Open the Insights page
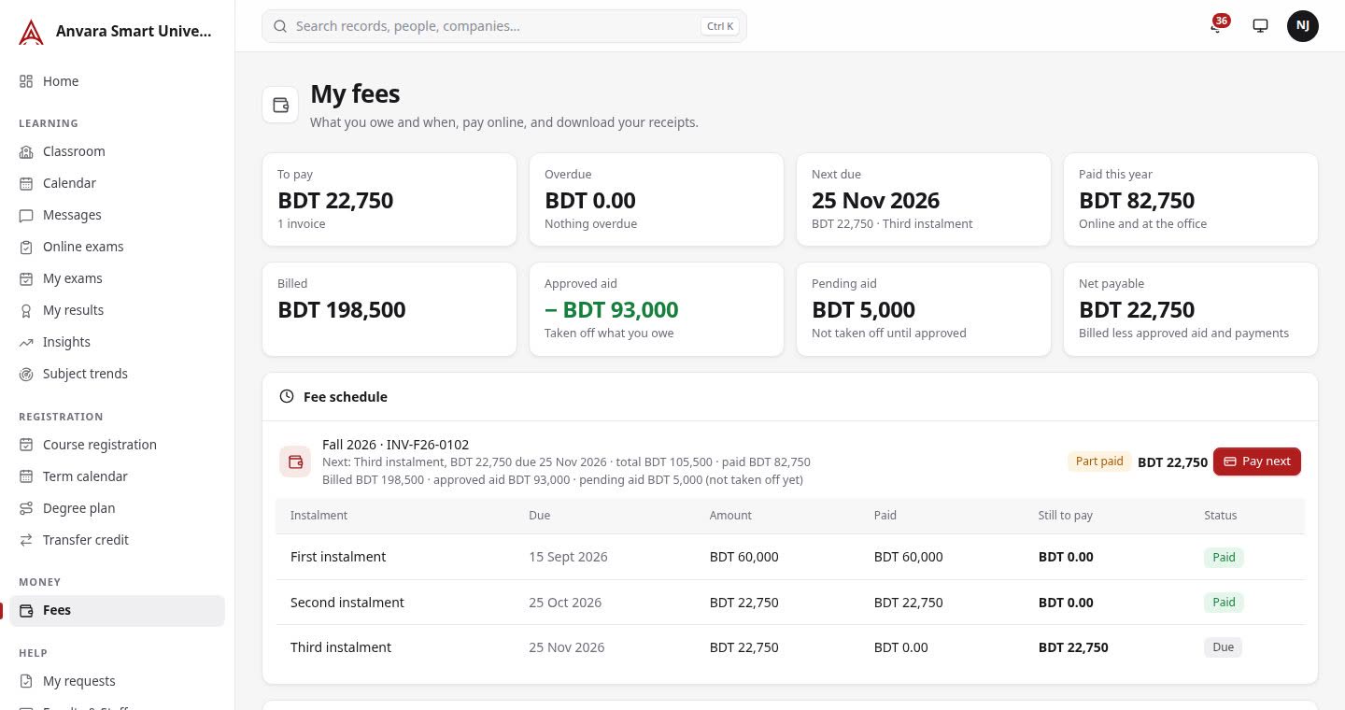This screenshot has height=710, width=1345. coord(117,342)
